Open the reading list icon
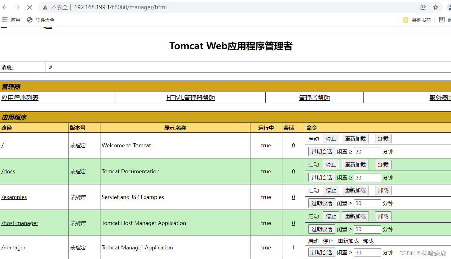The width and height of the screenshot is (451, 259). pyautogui.click(x=442, y=20)
